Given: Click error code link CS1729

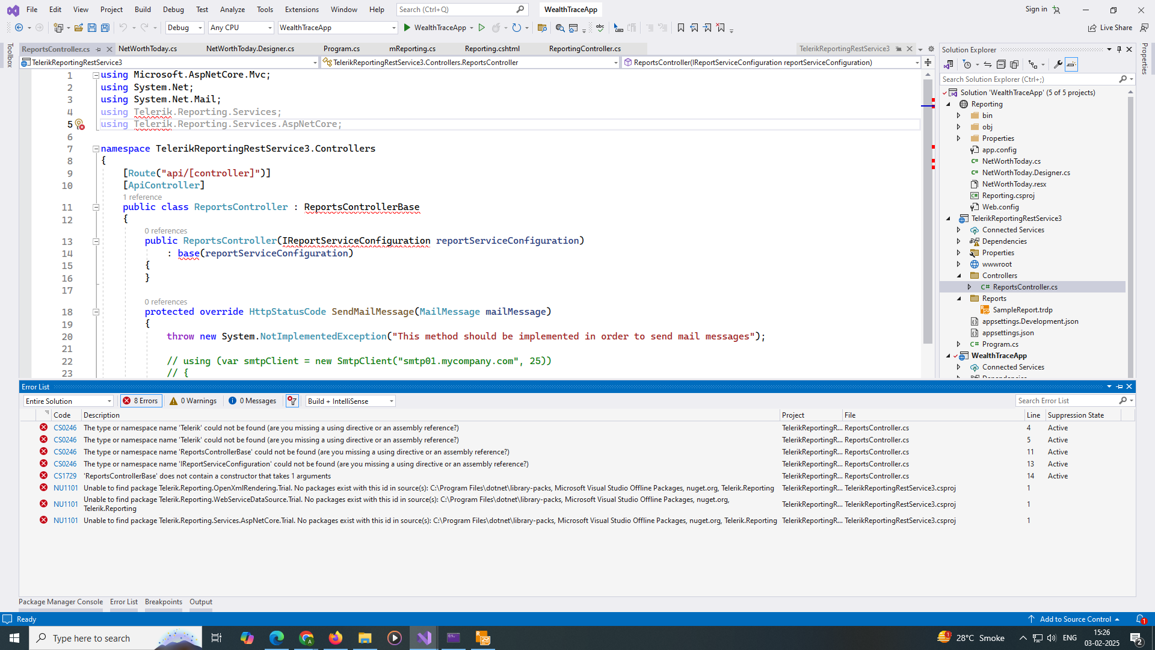Looking at the screenshot, I should tap(65, 476).
